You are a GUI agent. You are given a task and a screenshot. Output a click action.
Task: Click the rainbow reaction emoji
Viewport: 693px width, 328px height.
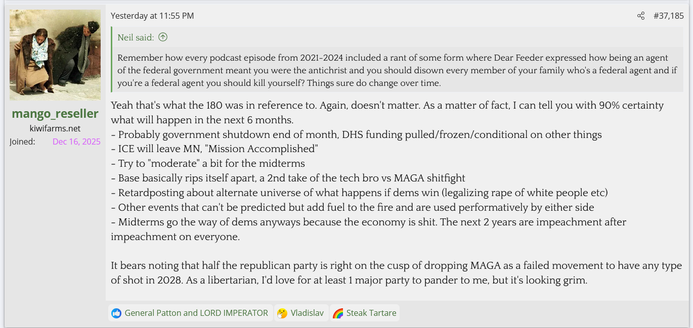click(338, 313)
